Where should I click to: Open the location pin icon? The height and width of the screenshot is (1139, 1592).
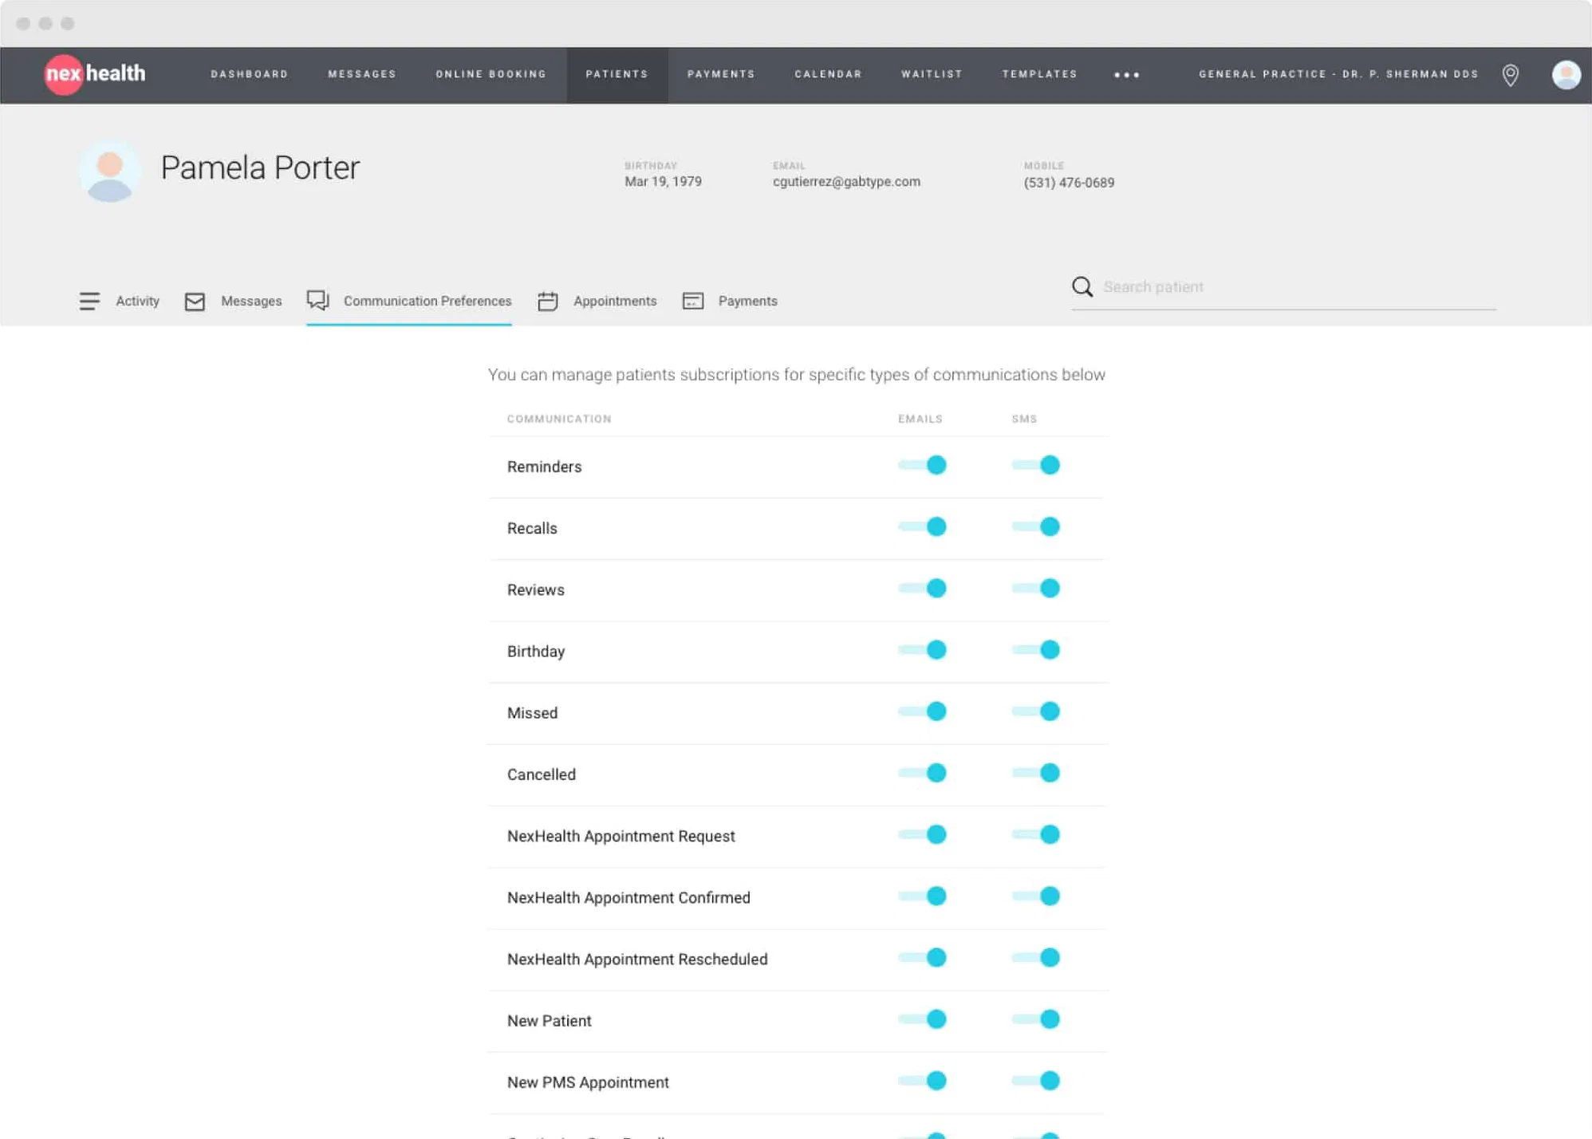1510,75
